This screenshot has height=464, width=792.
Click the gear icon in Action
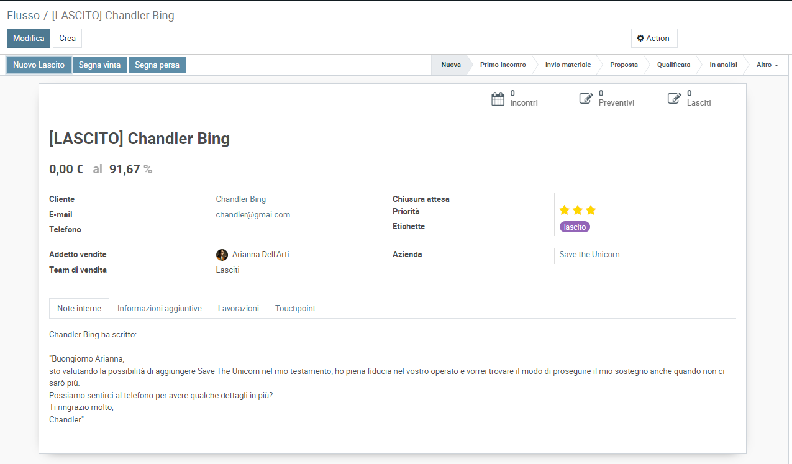pos(640,39)
